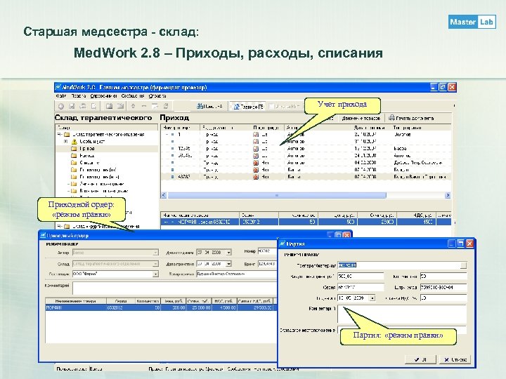Click the greyed save disk toolbar icon
Image resolution: width=506 pixels, height=379 pixels.
72,106
